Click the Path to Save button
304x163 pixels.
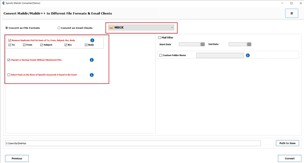pos(287,143)
